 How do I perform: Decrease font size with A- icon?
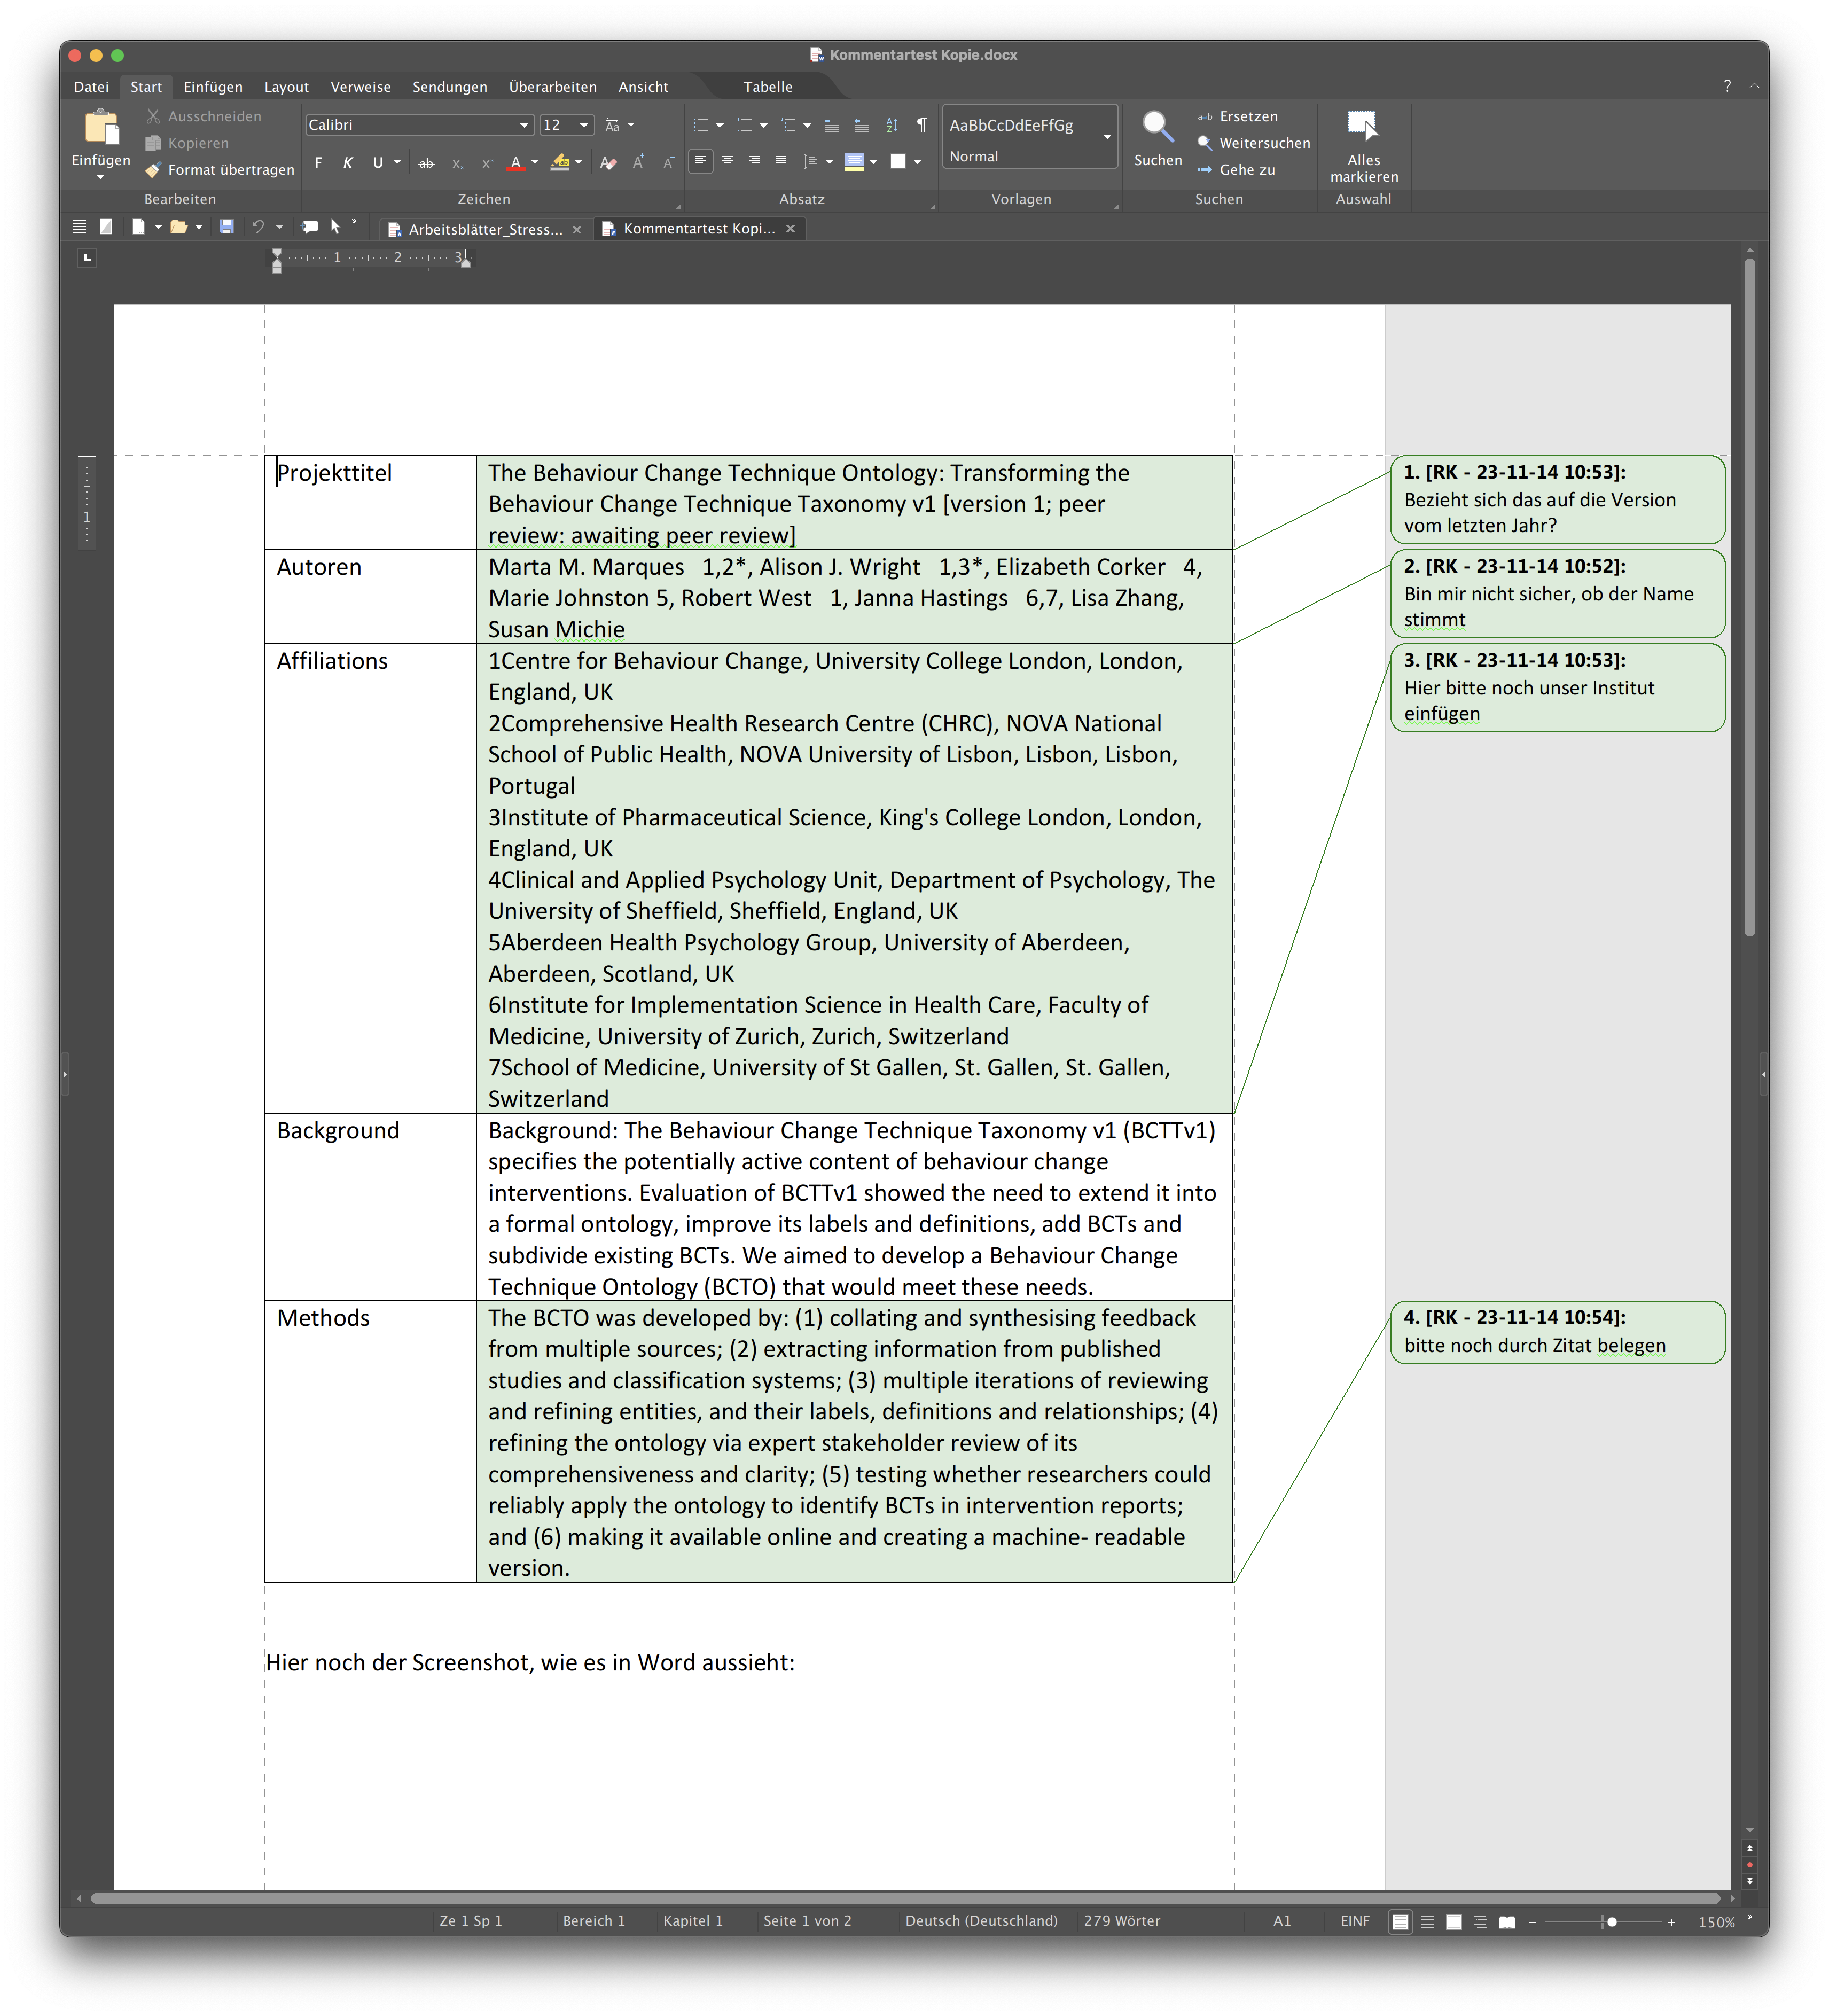tap(668, 162)
